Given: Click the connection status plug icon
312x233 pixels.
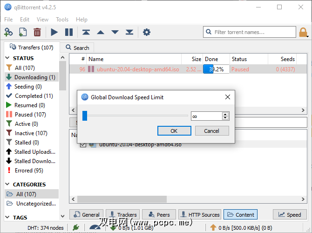Looking at the screenshot, I should coord(76,227).
